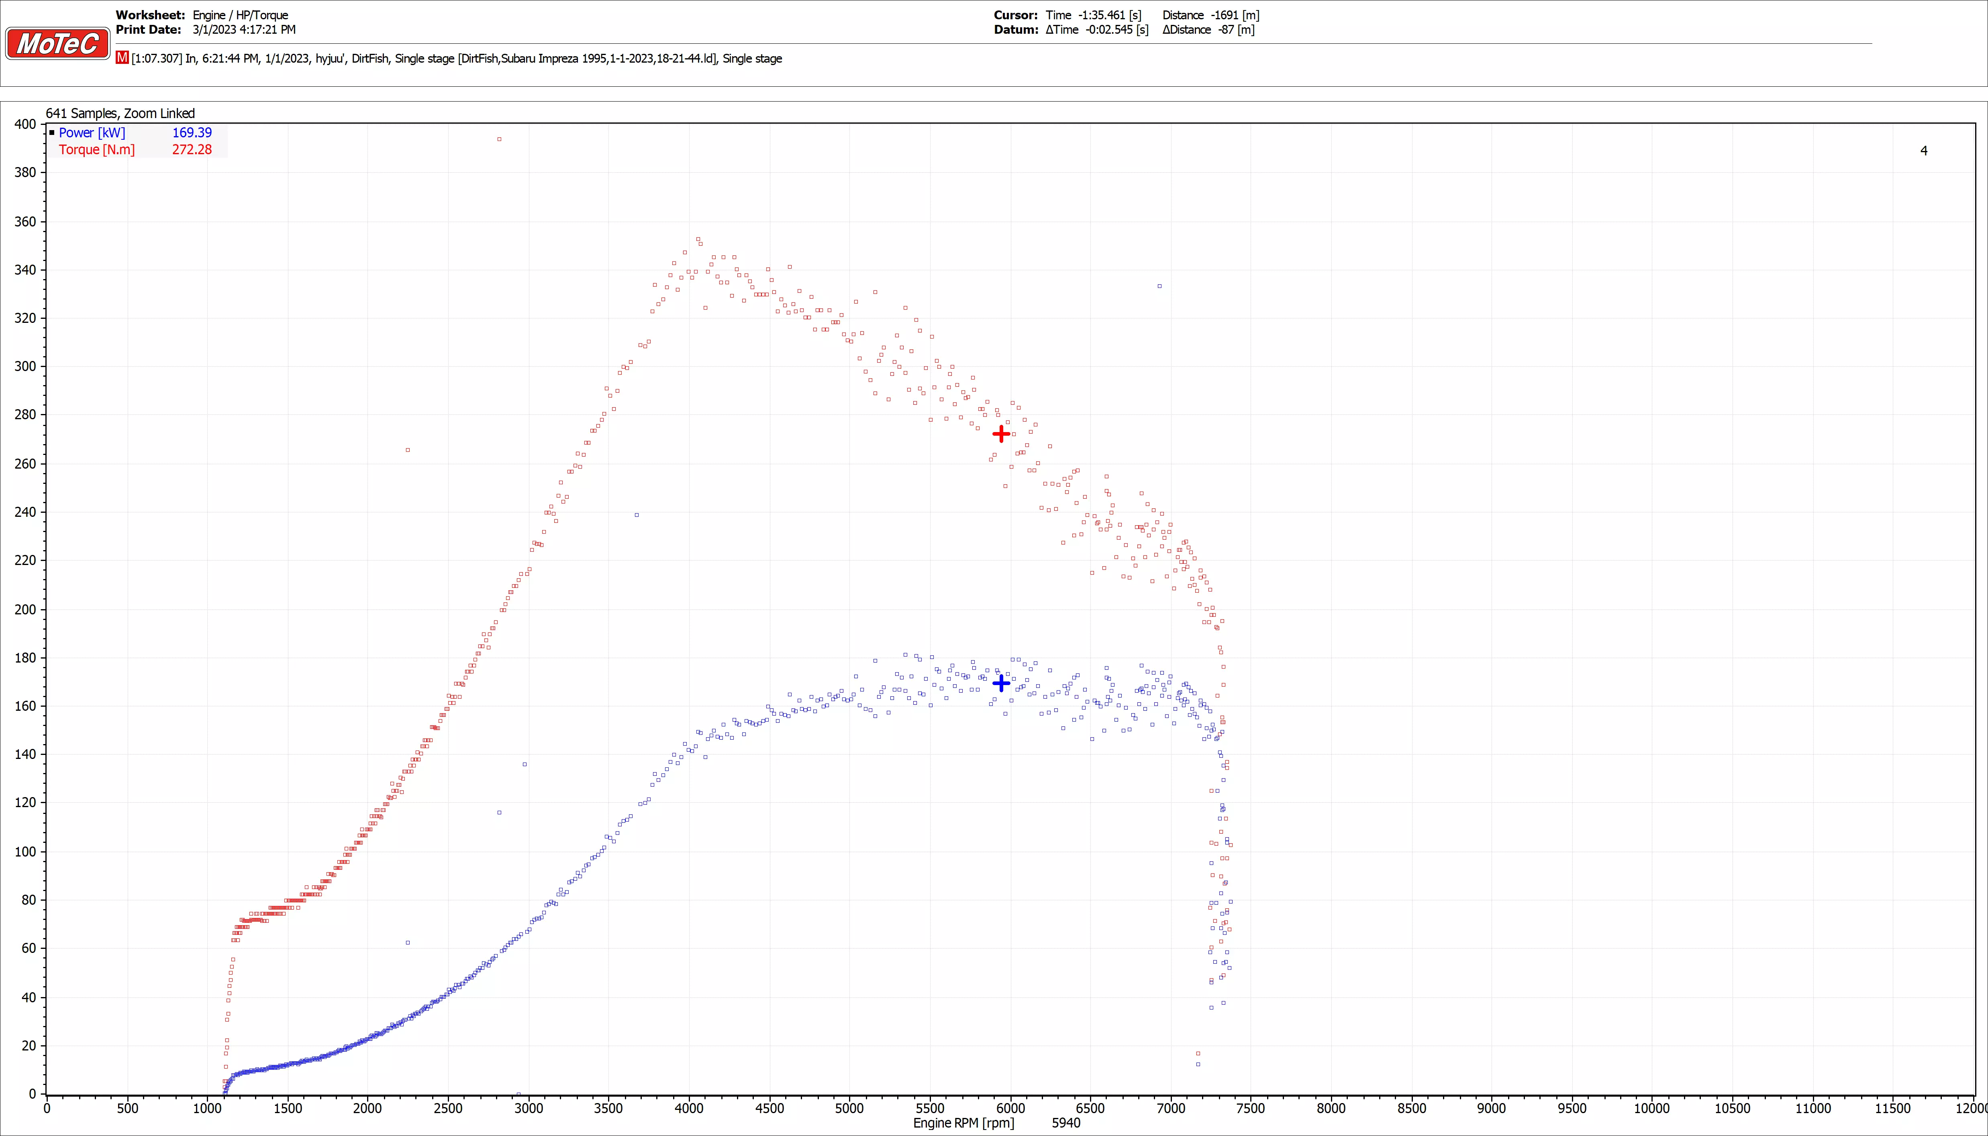The width and height of the screenshot is (1988, 1136).
Task: Click the blue outlier point near 7000 rpm
Action: tap(1159, 286)
